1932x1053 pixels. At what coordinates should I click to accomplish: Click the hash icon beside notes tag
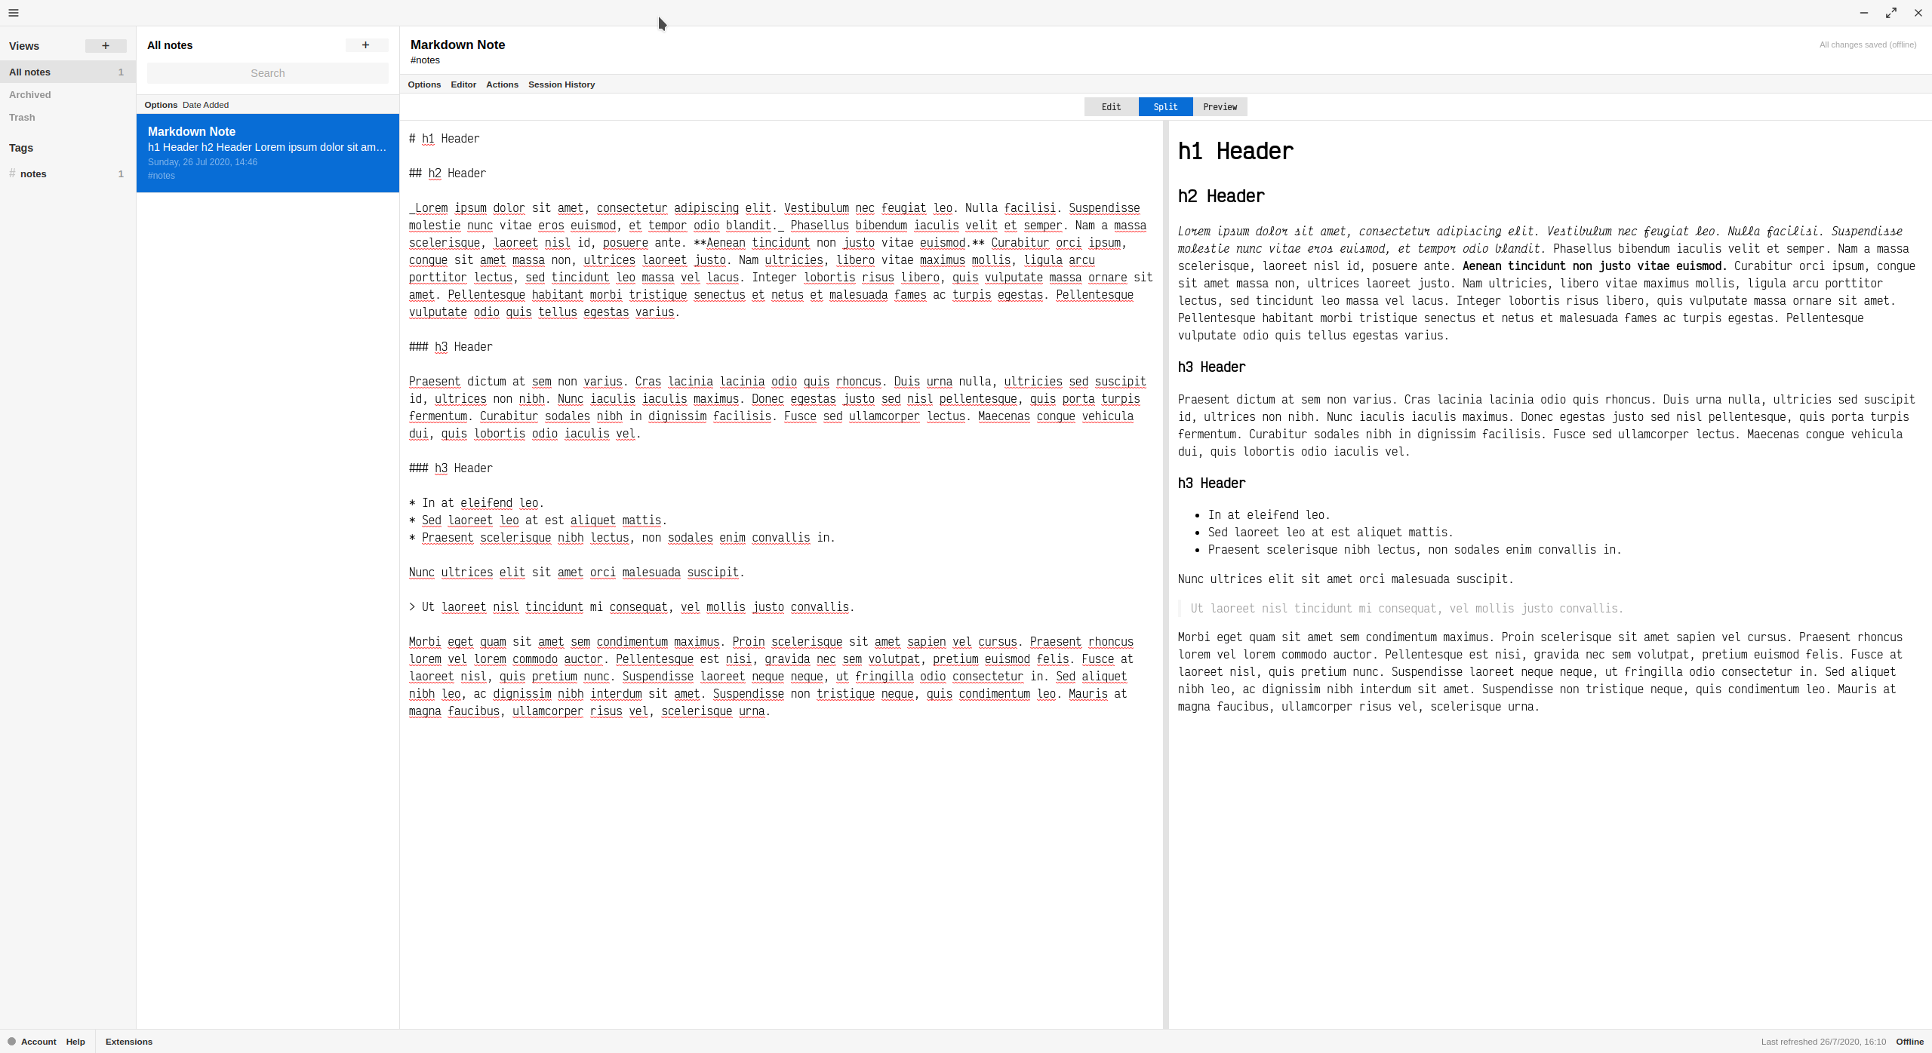12,173
